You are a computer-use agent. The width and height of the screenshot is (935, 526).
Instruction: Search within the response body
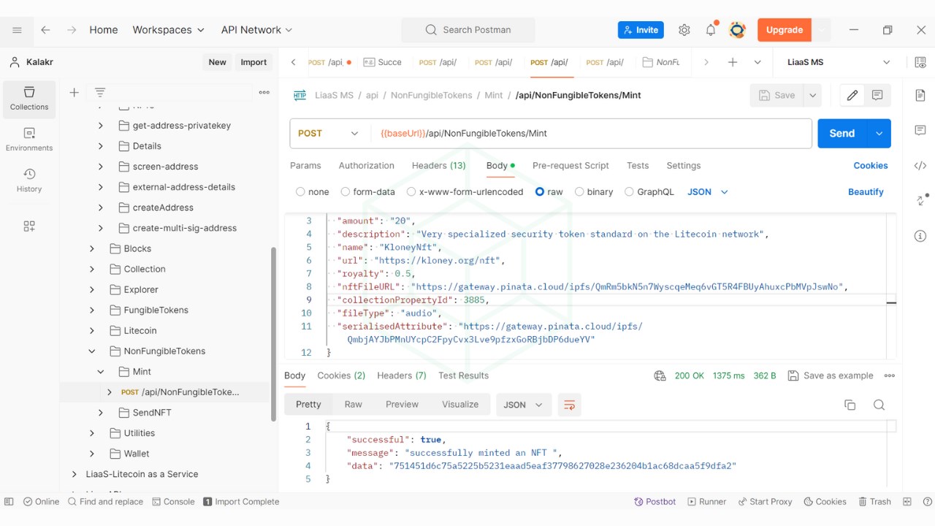pyautogui.click(x=879, y=405)
